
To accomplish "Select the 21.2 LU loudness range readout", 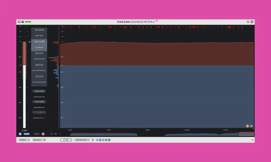I will pos(39,56).
